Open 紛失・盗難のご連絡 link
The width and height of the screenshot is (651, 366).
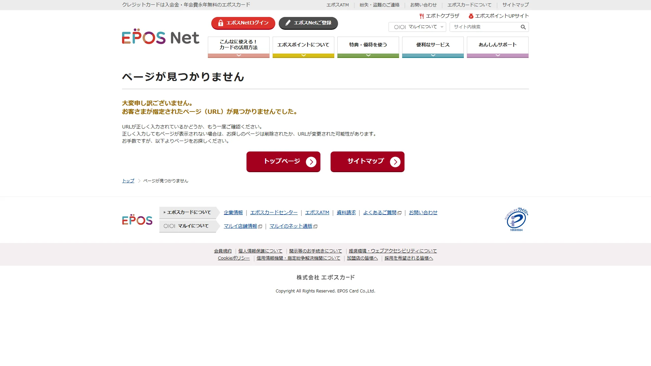tap(379, 5)
